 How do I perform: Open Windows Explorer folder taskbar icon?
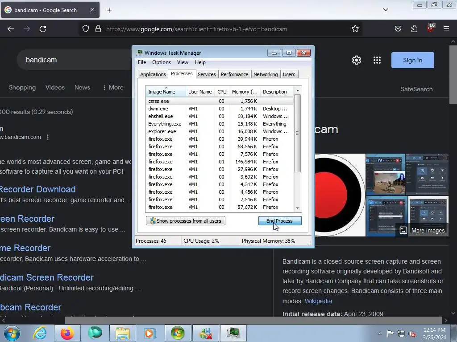click(123, 333)
